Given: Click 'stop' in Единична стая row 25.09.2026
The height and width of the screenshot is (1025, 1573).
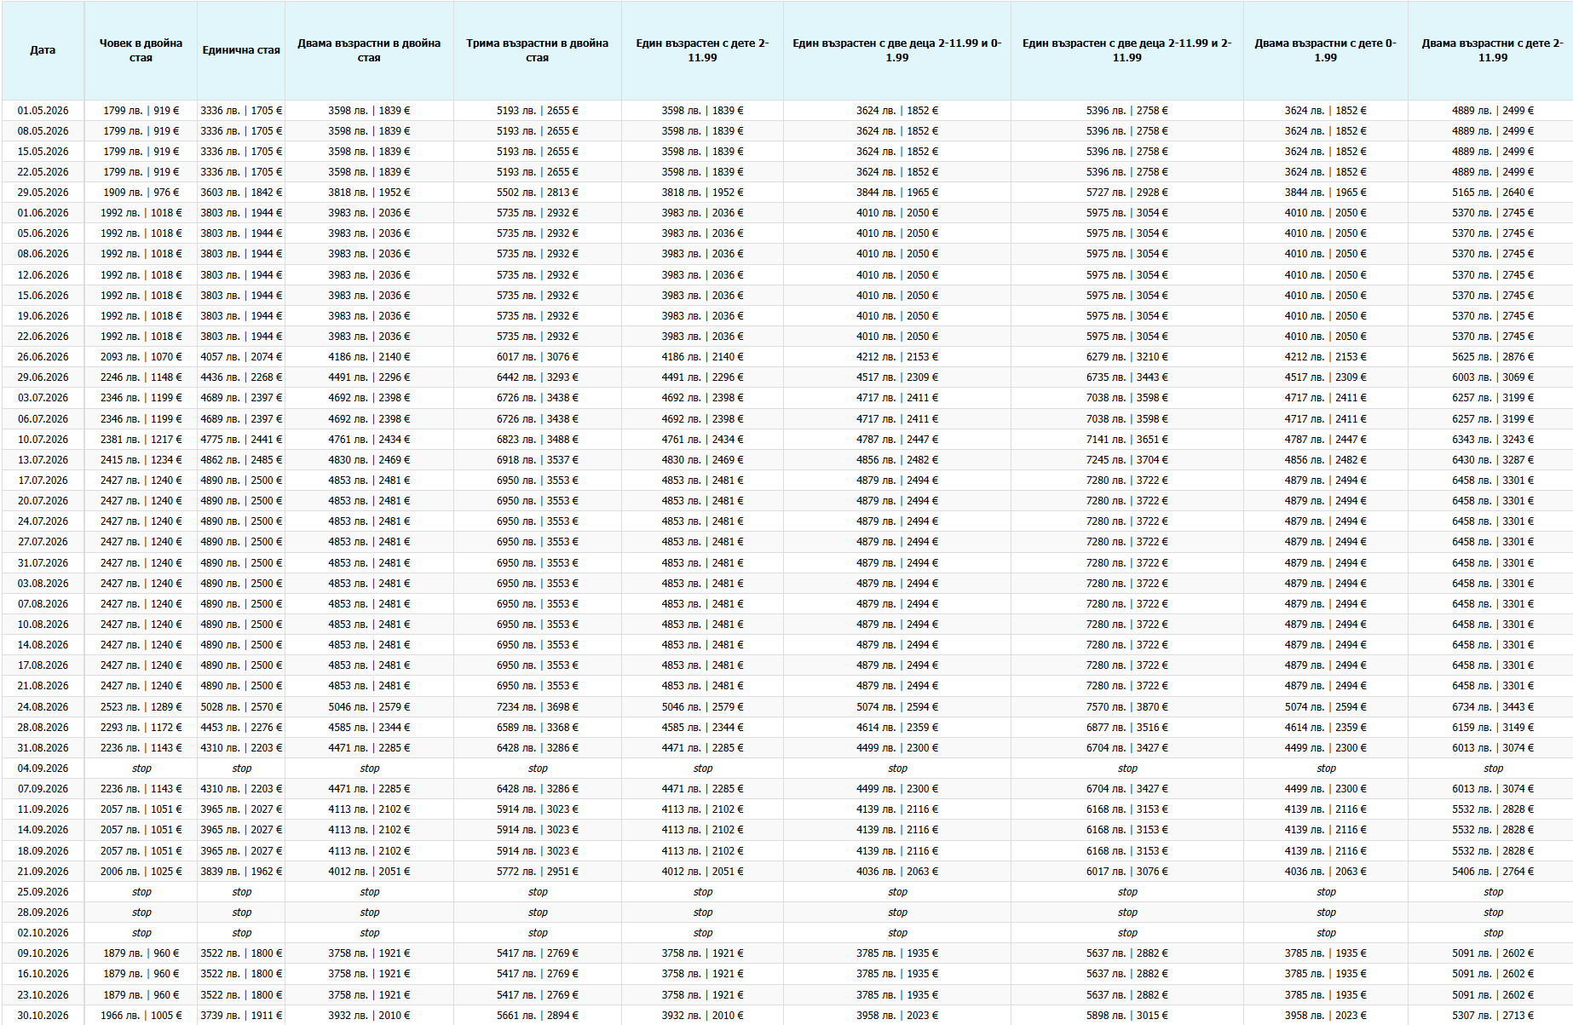Looking at the screenshot, I should (x=241, y=892).
